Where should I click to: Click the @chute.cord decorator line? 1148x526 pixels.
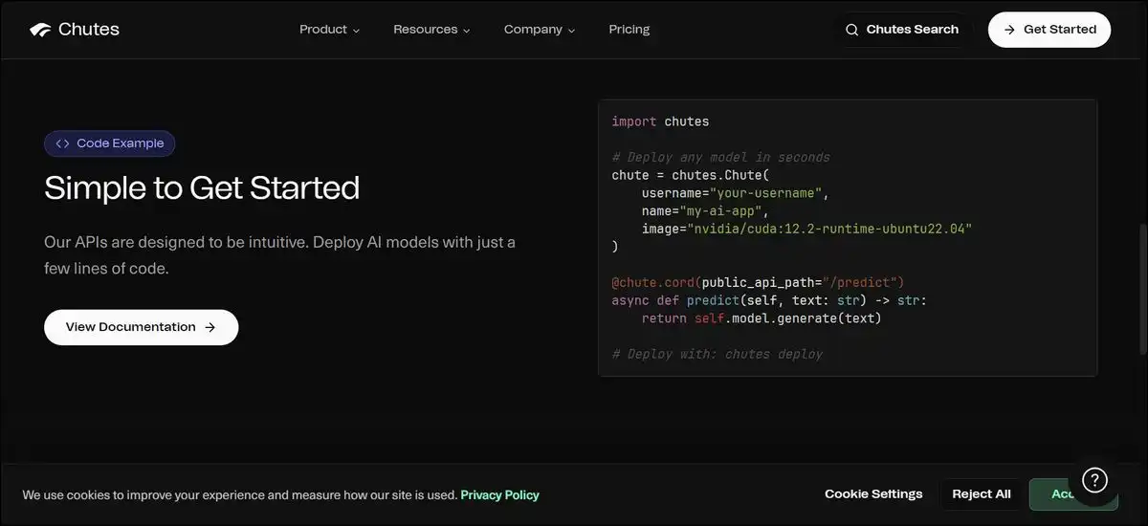click(758, 282)
